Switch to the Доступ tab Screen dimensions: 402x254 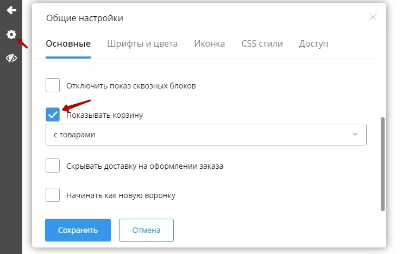point(313,44)
